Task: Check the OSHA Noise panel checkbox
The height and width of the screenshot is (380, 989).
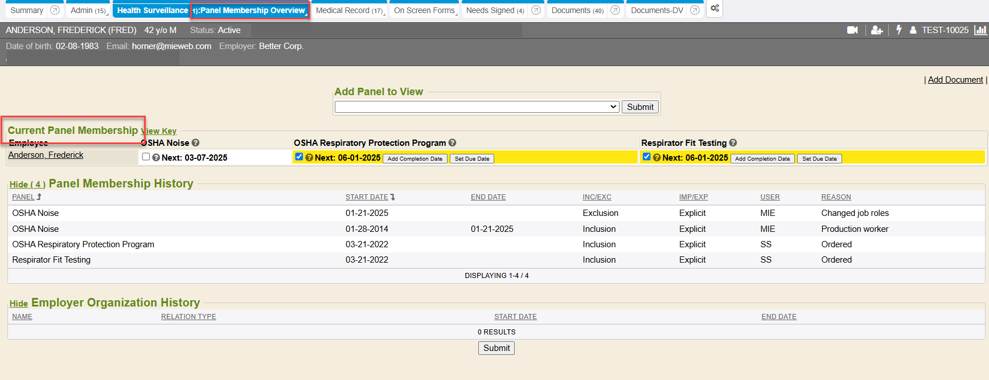Action: pyautogui.click(x=146, y=157)
